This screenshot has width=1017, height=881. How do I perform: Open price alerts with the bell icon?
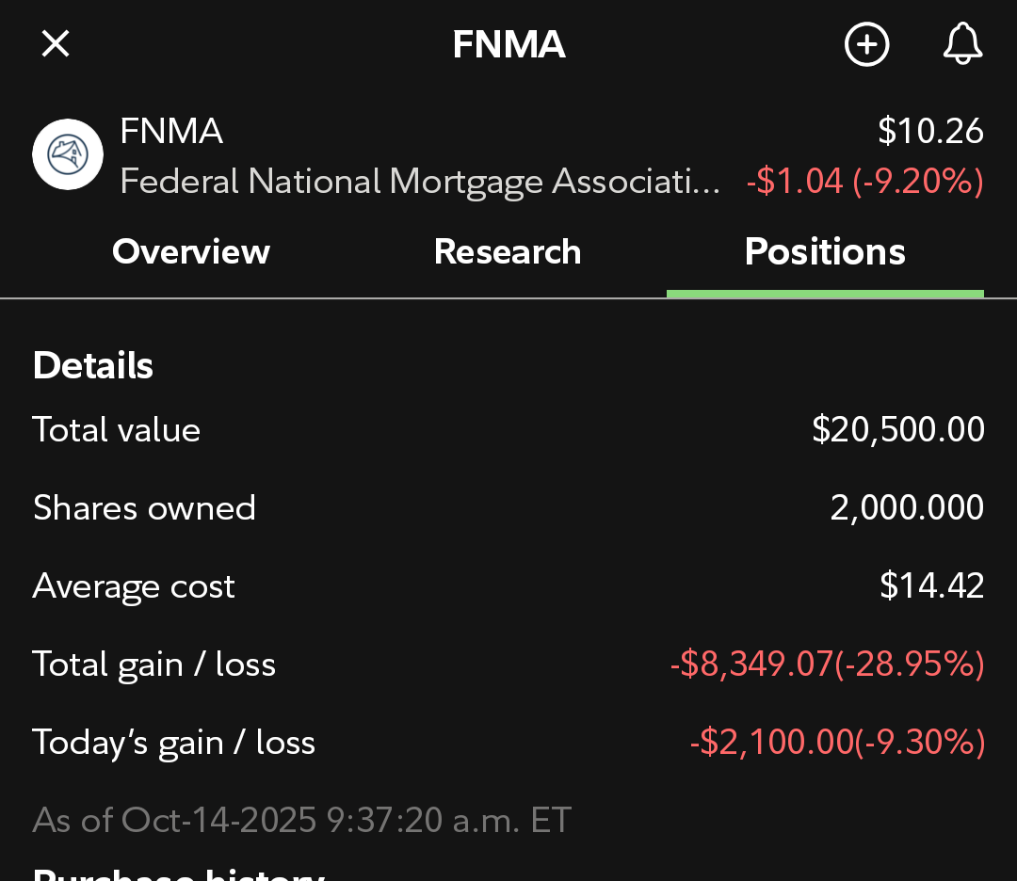coord(962,44)
